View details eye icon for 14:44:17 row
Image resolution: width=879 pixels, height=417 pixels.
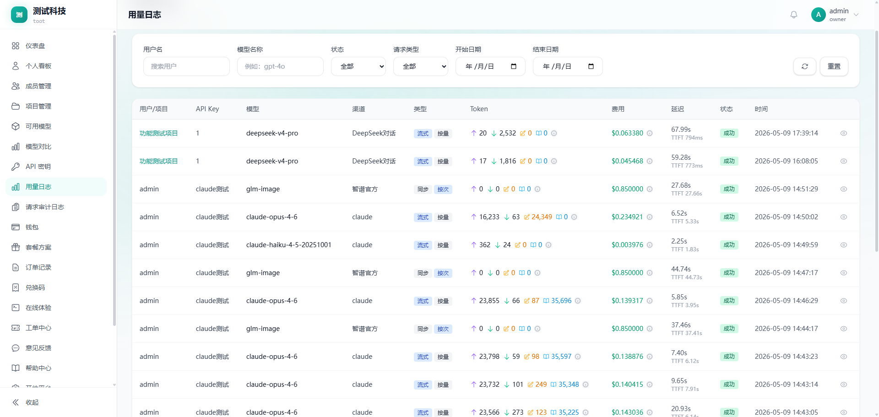(844, 329)
